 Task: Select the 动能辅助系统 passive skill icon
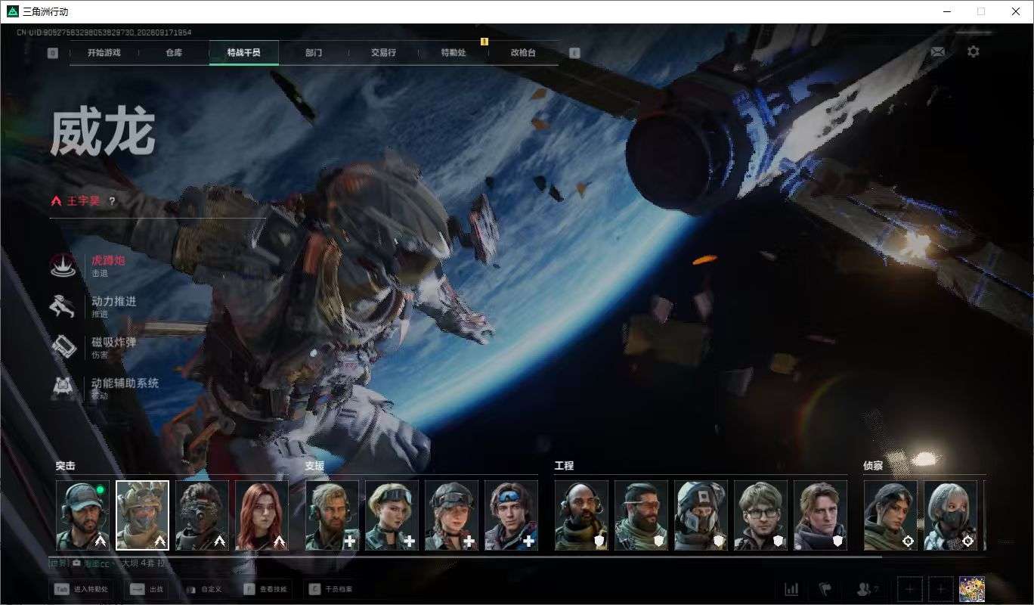63,387
